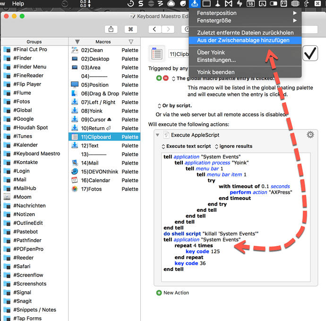This screenshot has height=321, width=326.
Task: Open the #Houdah Spot group
Action: (x=34, y=128)
